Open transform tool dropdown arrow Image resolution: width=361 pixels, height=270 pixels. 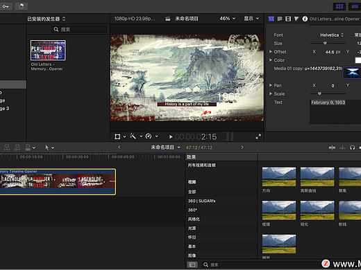coord(124,136)
